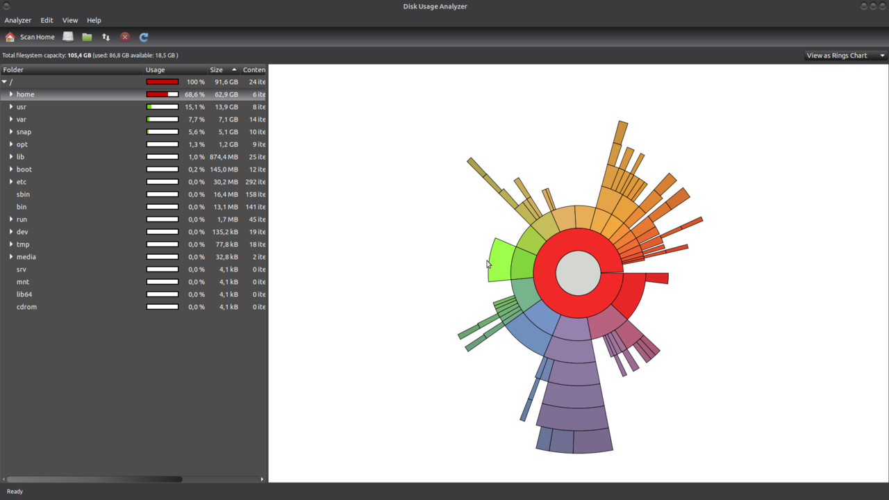Select the bin folder row
889x500 pixels.
point(133,207)
